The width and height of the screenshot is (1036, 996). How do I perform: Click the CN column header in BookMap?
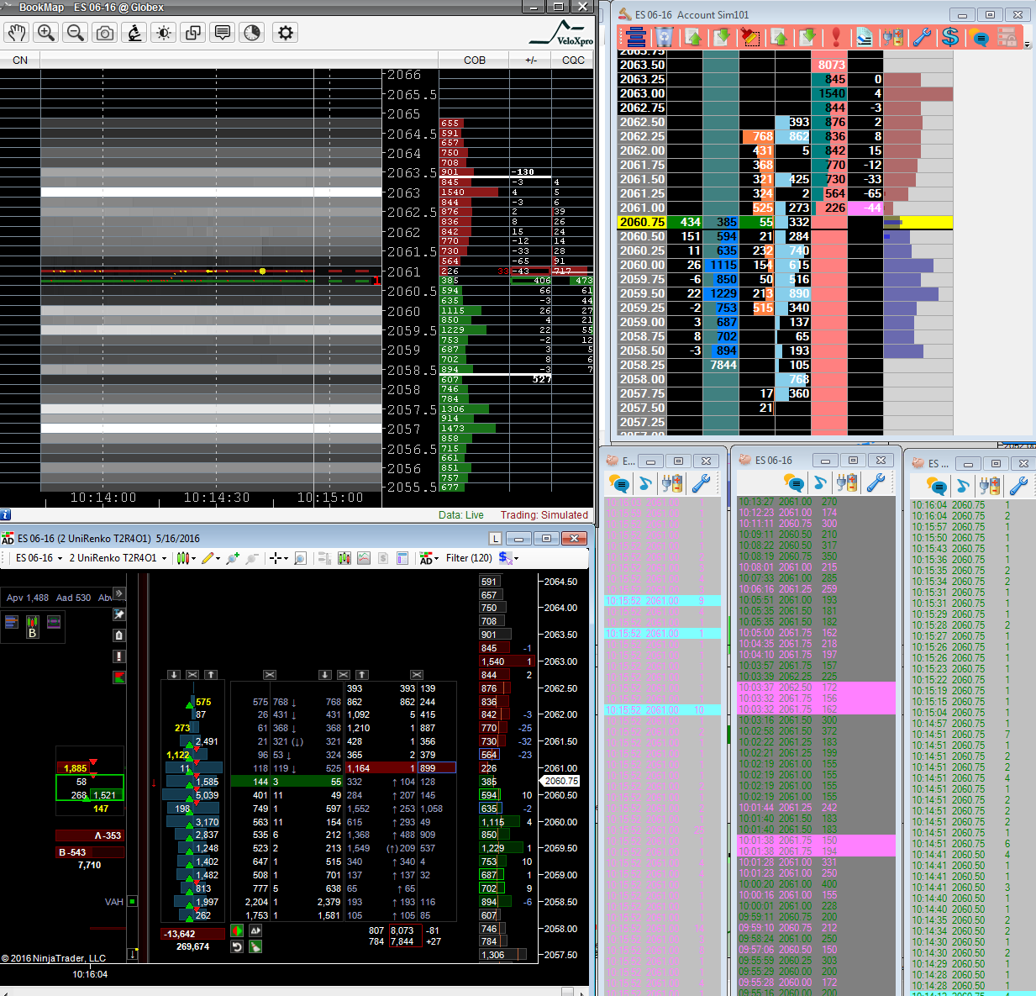click(x=20, y=61)
